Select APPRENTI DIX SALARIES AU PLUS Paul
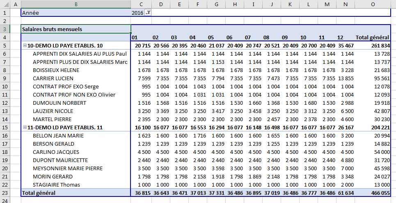 (x=80, y=54)
